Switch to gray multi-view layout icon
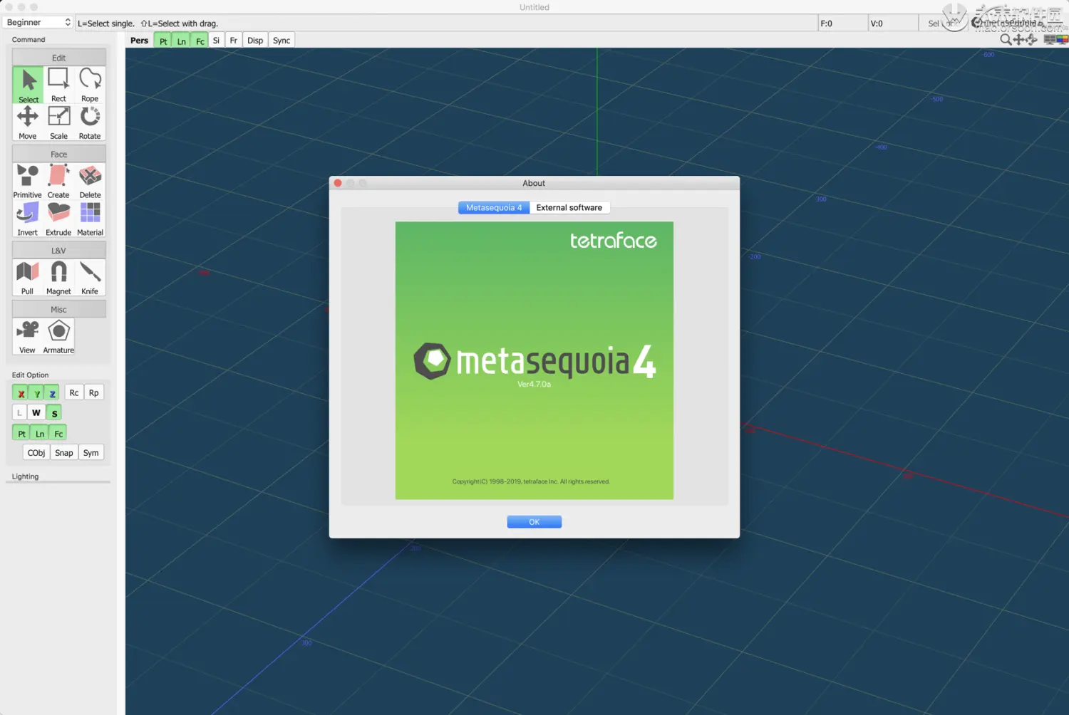 [x=1050, y=40]
